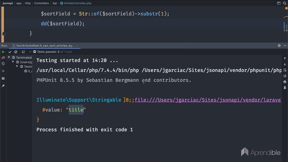This screenshot has height=162, width=288.
Task: Click the Str::of call in editor
Action: coord(89,14)
